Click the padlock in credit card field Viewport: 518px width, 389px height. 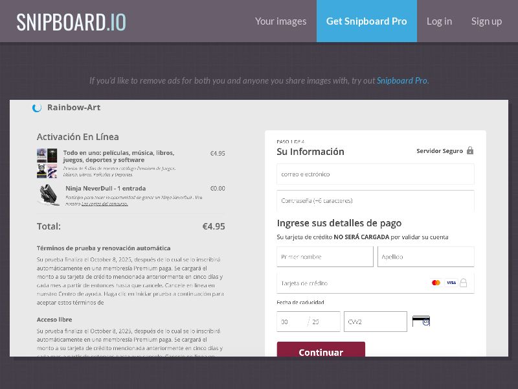click(x=464, y=283)
